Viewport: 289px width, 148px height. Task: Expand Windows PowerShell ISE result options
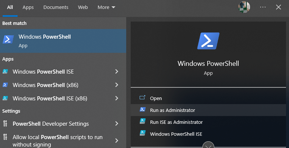coord(116,71)
